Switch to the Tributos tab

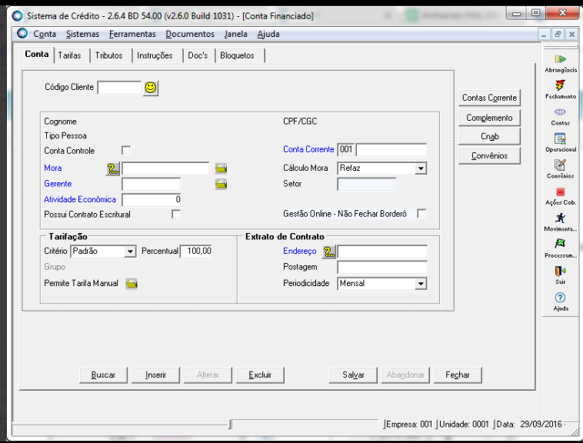[109, 55]
